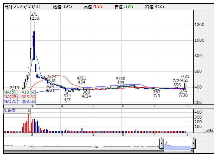Click the right range slider handle
The height and width of the screenshot is (157, 218).
tap(193, 144)
